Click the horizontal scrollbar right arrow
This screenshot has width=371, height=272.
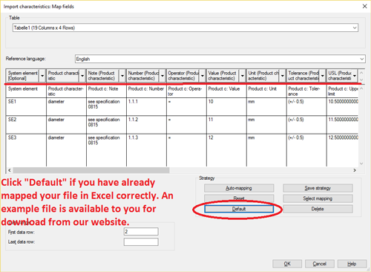coord(355,170)
